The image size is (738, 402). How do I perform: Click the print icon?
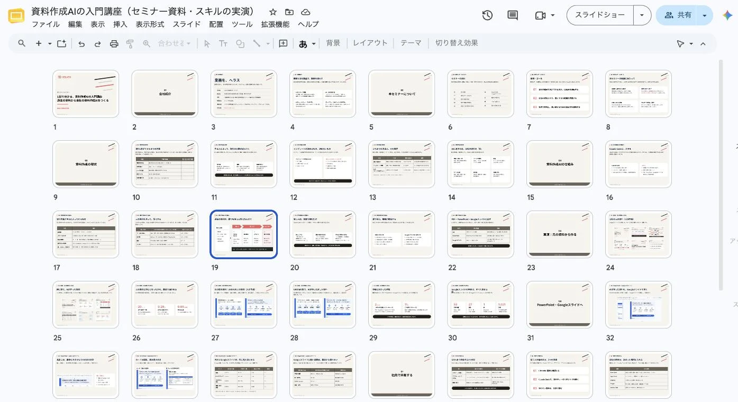(114, 43)
